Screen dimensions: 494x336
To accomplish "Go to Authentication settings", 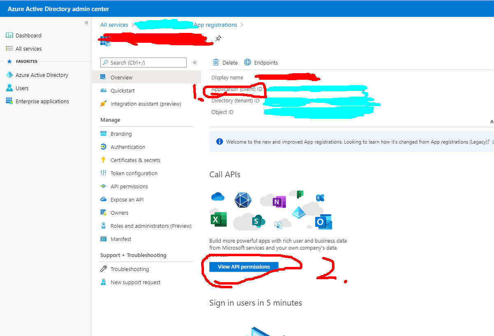I will click(146, 147).
